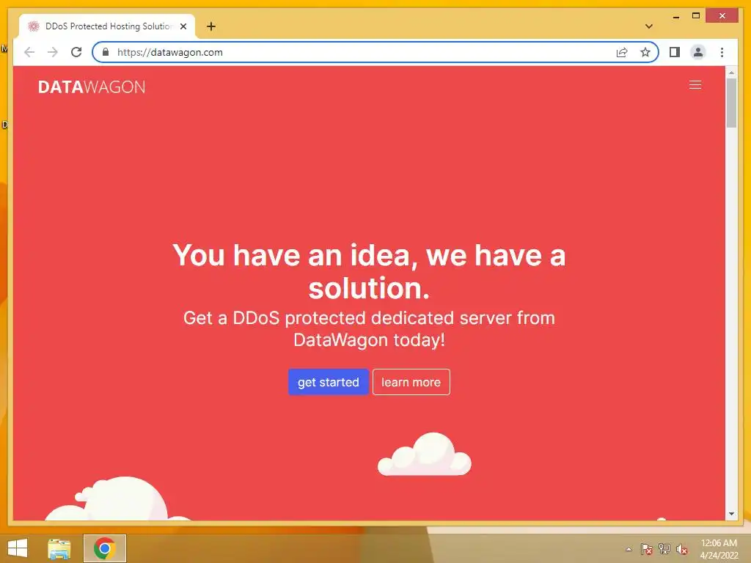Click the headline 'You have an idea, we have a solution.'
The width and height of the screenshot is (751, 563).
click(x=369, y=271)
